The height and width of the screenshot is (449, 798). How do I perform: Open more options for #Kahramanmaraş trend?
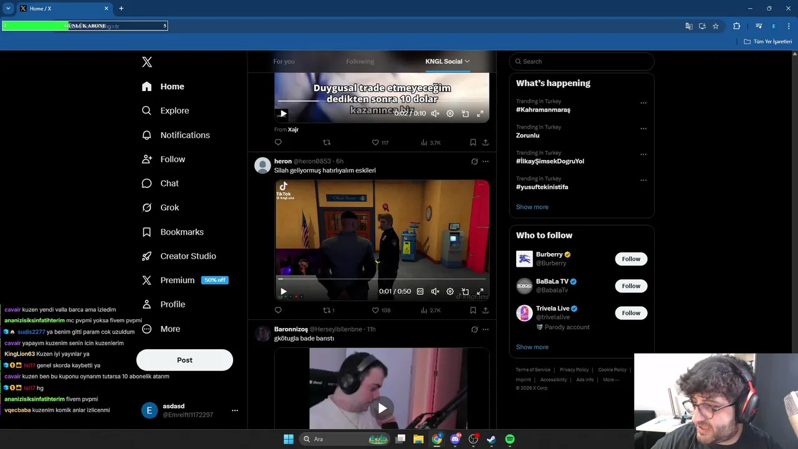point(643,103)
